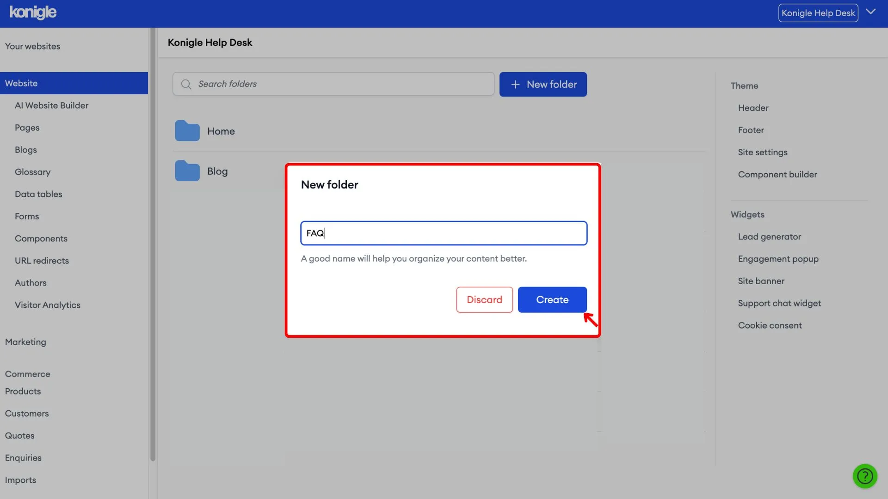The width and height of the screenshot is (888, 499).
Task: Focus the folder name input field
Action: pyautogui.click(x=444, y=233)
